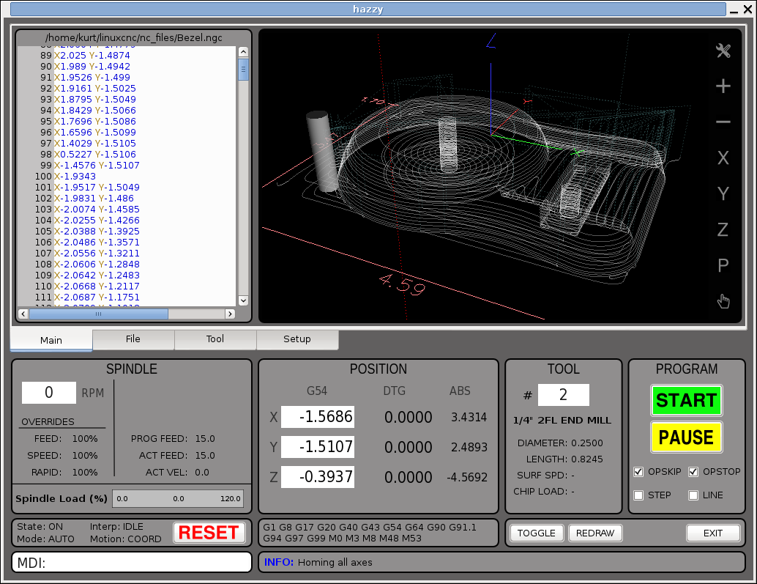Tick the LINE checkbox
The image size is (757, 584).
tap(693, 495)
